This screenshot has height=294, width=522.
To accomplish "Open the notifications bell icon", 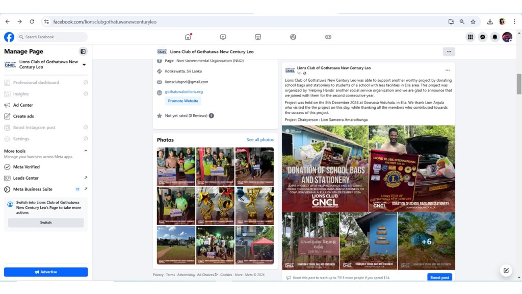I will tap(495, 37).
